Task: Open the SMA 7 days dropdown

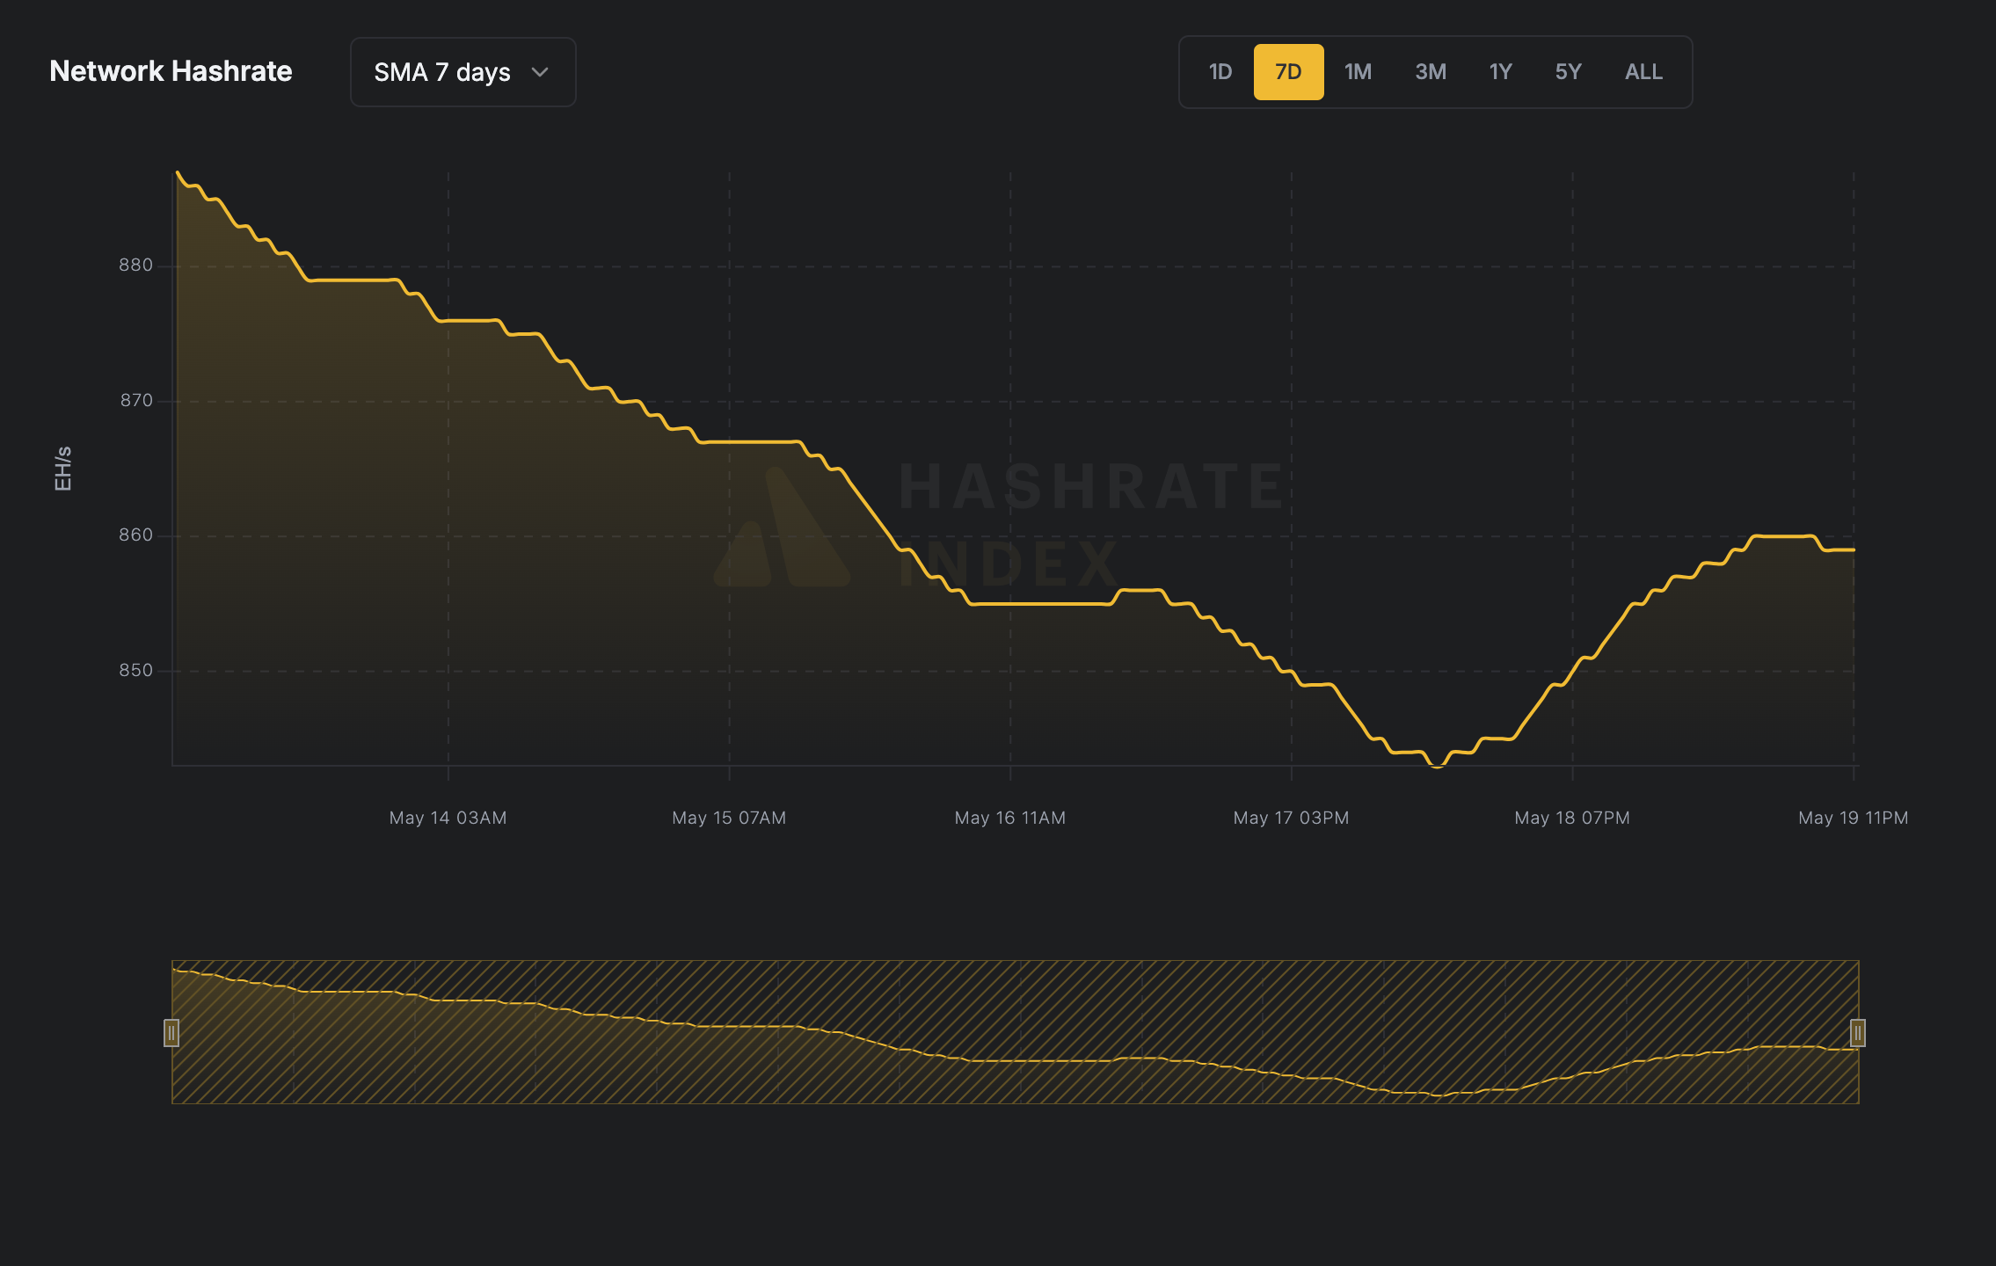Action: pyautogui.click(x=463, y=72)
